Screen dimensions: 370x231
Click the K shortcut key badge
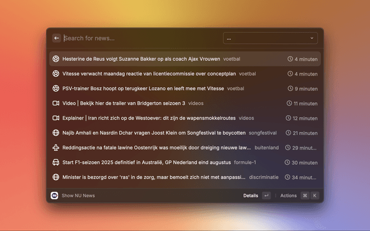pos(314,196)
